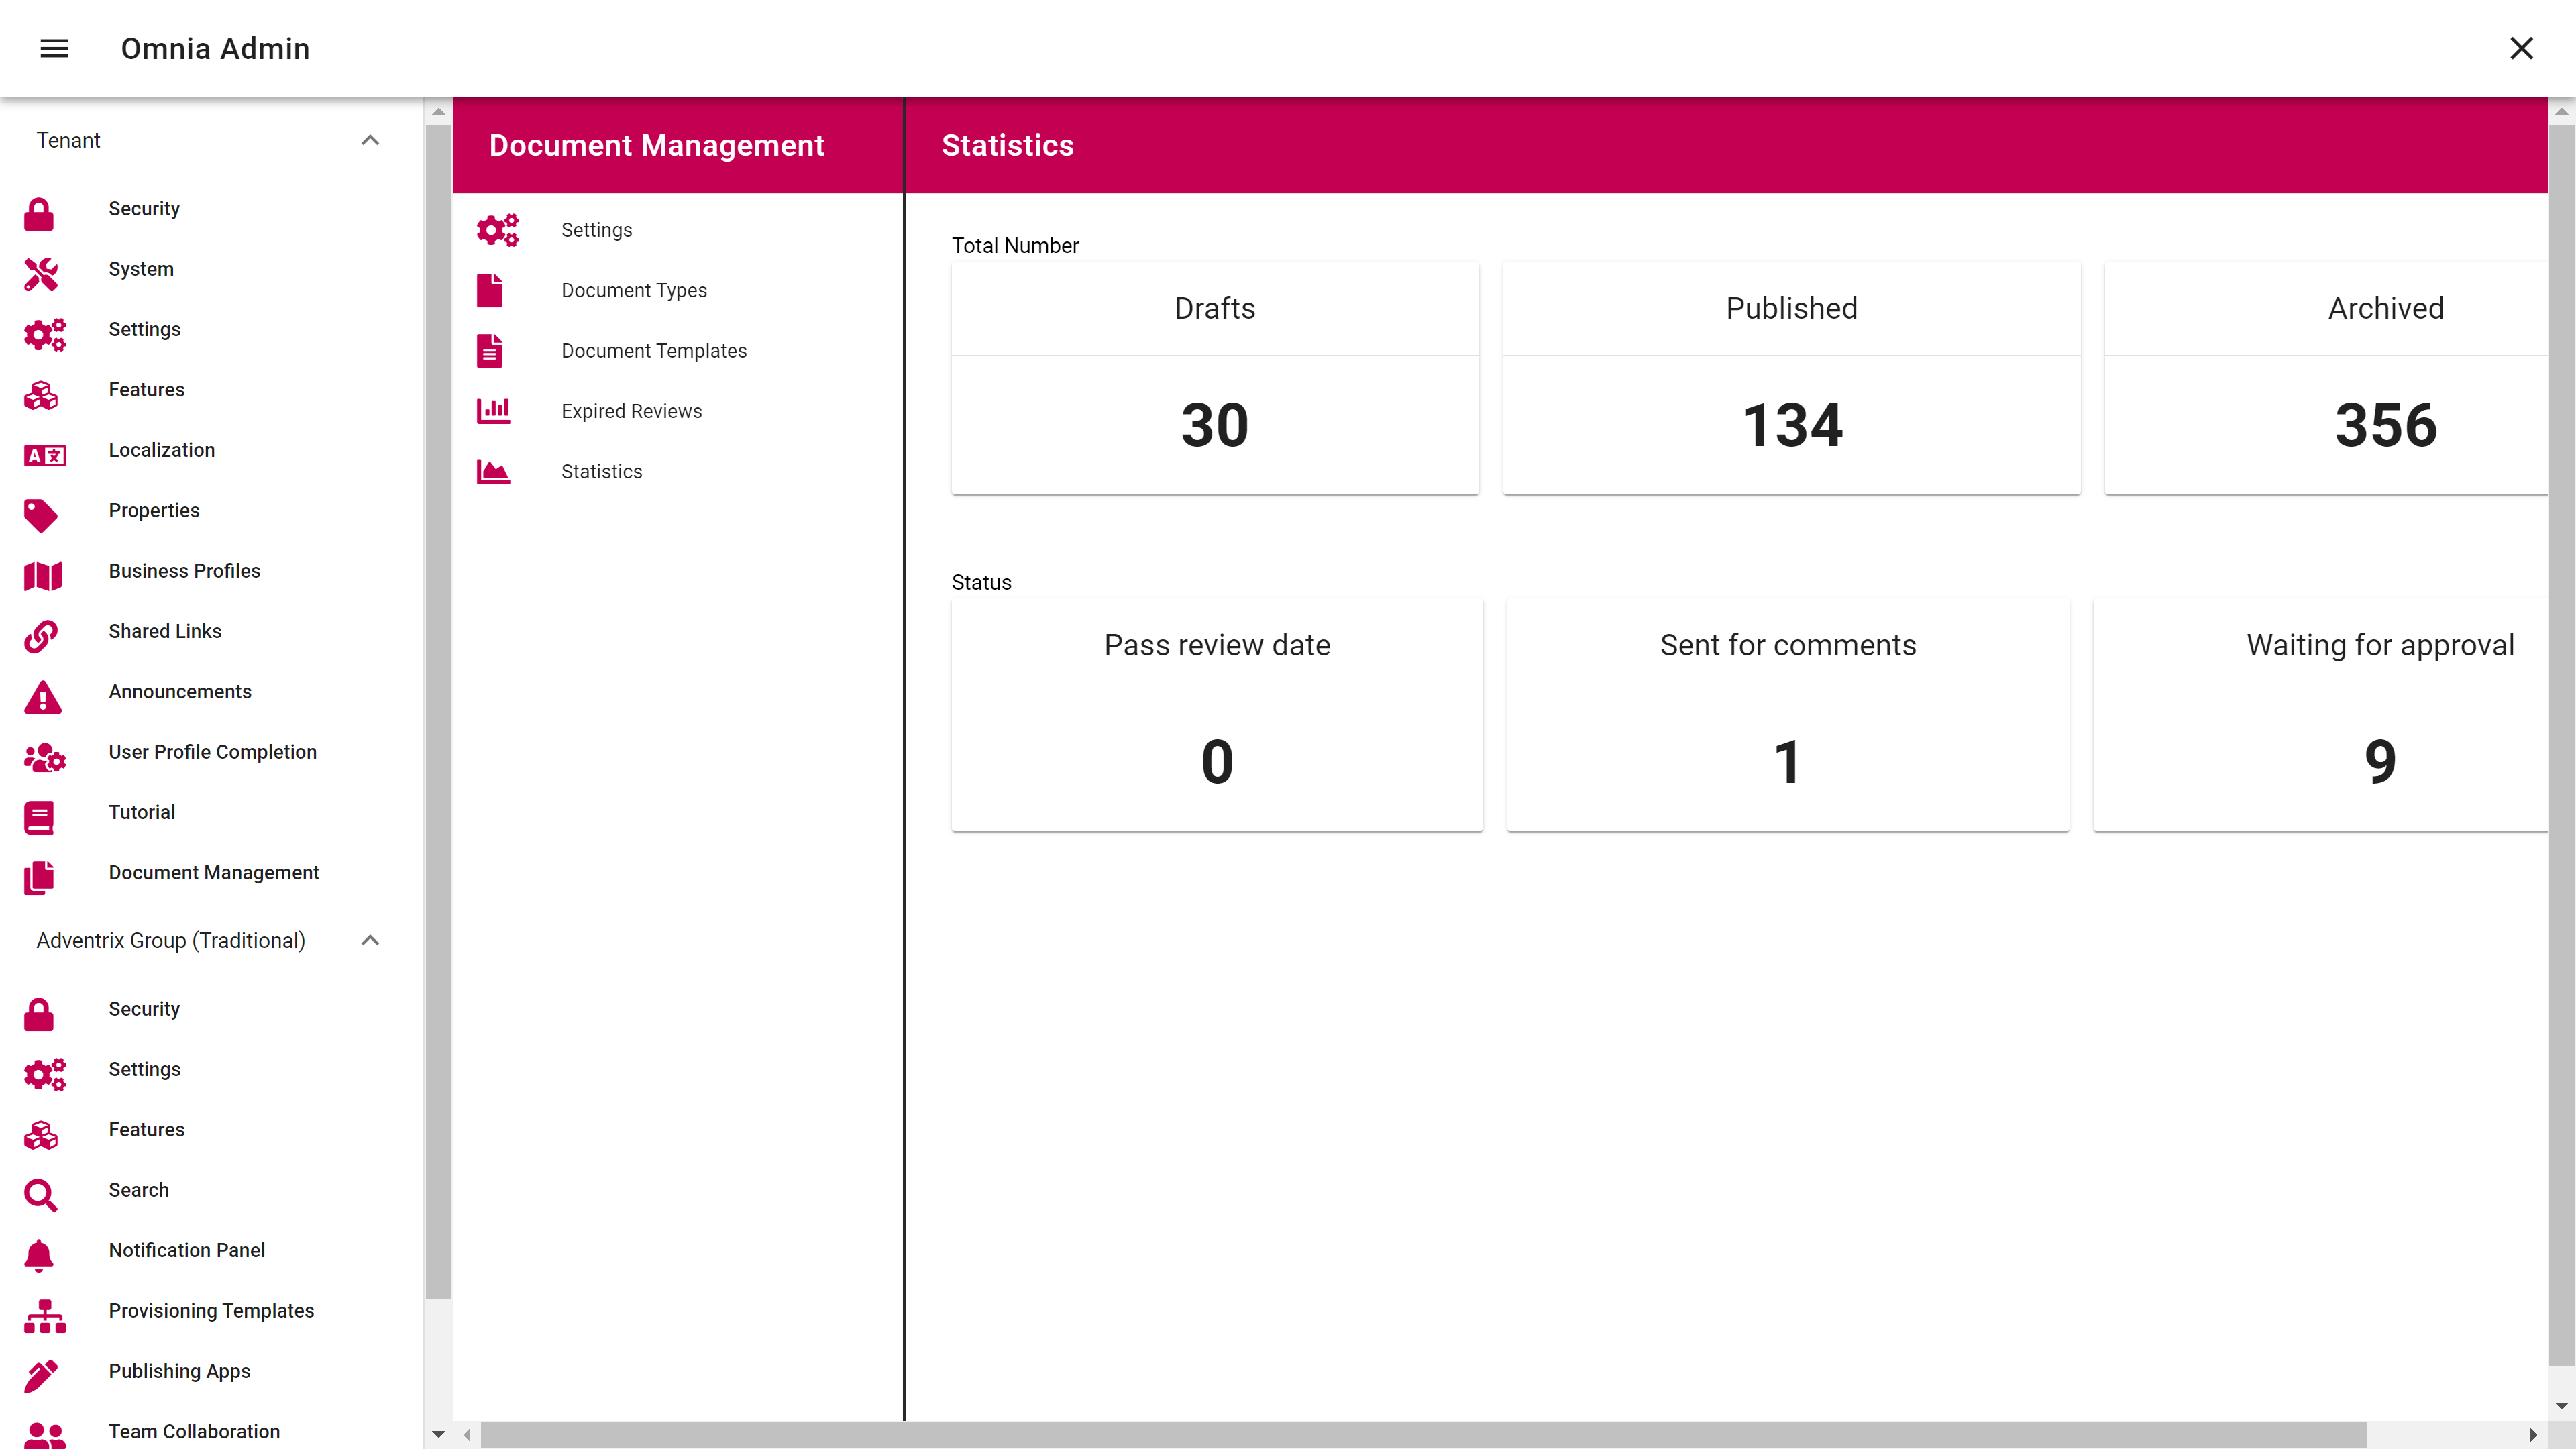Screen dimensions: 2576x1449
Task: Click the Publishing Apps pen icon
Action: pyautogui.click(x=41, y=1376)
